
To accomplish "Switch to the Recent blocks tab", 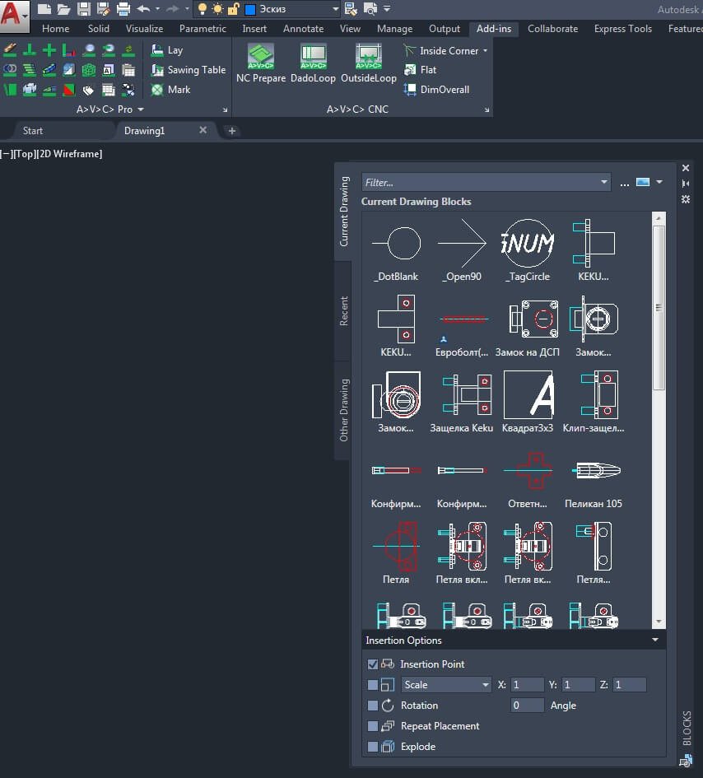I will 344,311.
